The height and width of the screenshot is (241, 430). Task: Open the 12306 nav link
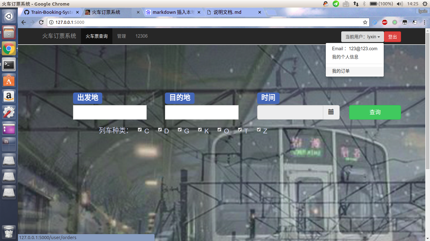(142, 36)
